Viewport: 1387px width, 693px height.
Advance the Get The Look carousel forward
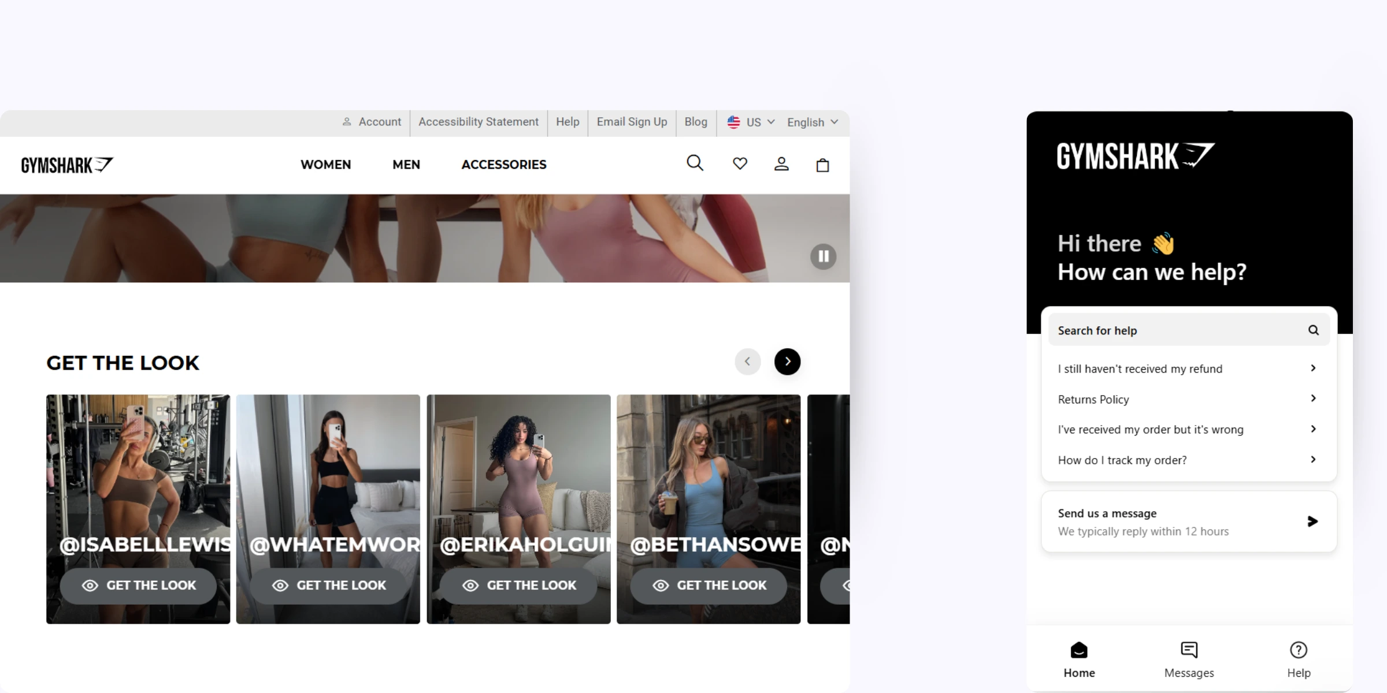coord(787,362)
